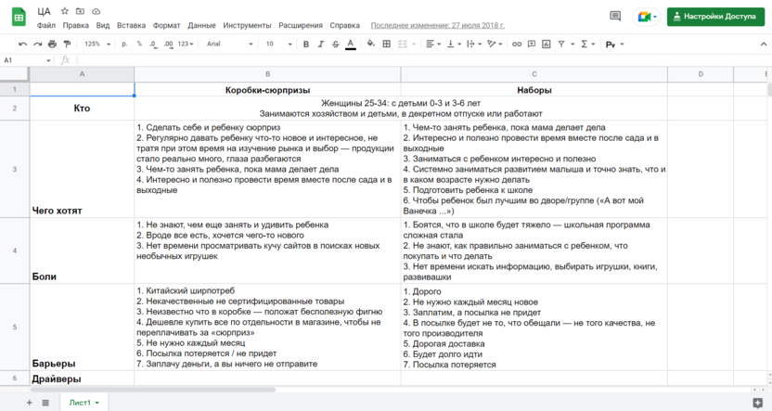The image size is (772, 411).
Task: Switch to the Лист1 sheet tab
Action: (82, 403)
